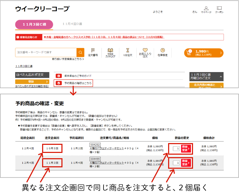Click the keyword search input field
This screenshot has width=239, height=193.
coord(46,52)
